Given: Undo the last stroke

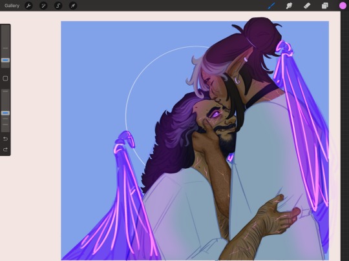Looking at the screenshot, I should (x=5, y=139).
